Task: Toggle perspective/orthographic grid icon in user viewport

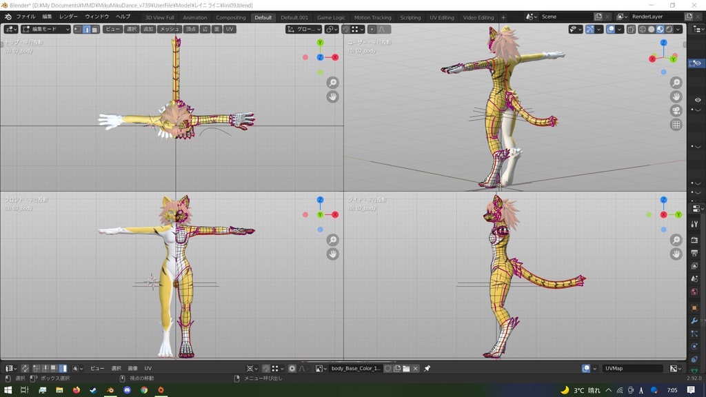Action: click(676, 125)
